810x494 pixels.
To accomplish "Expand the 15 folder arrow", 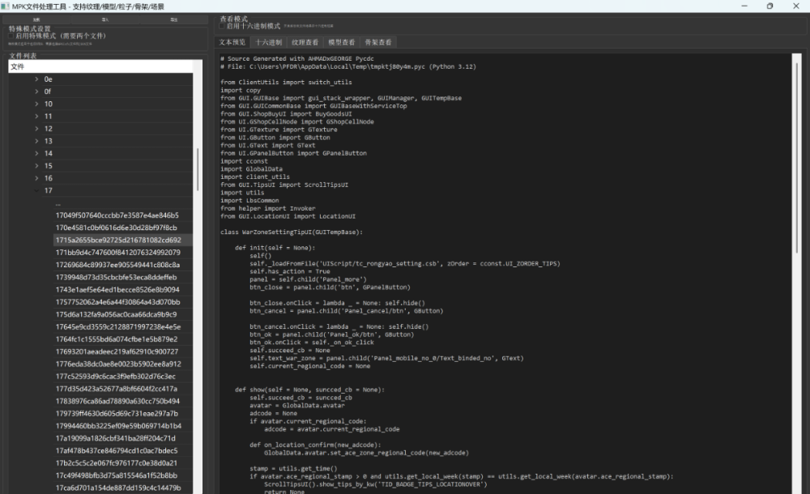I will coord(36,166).
